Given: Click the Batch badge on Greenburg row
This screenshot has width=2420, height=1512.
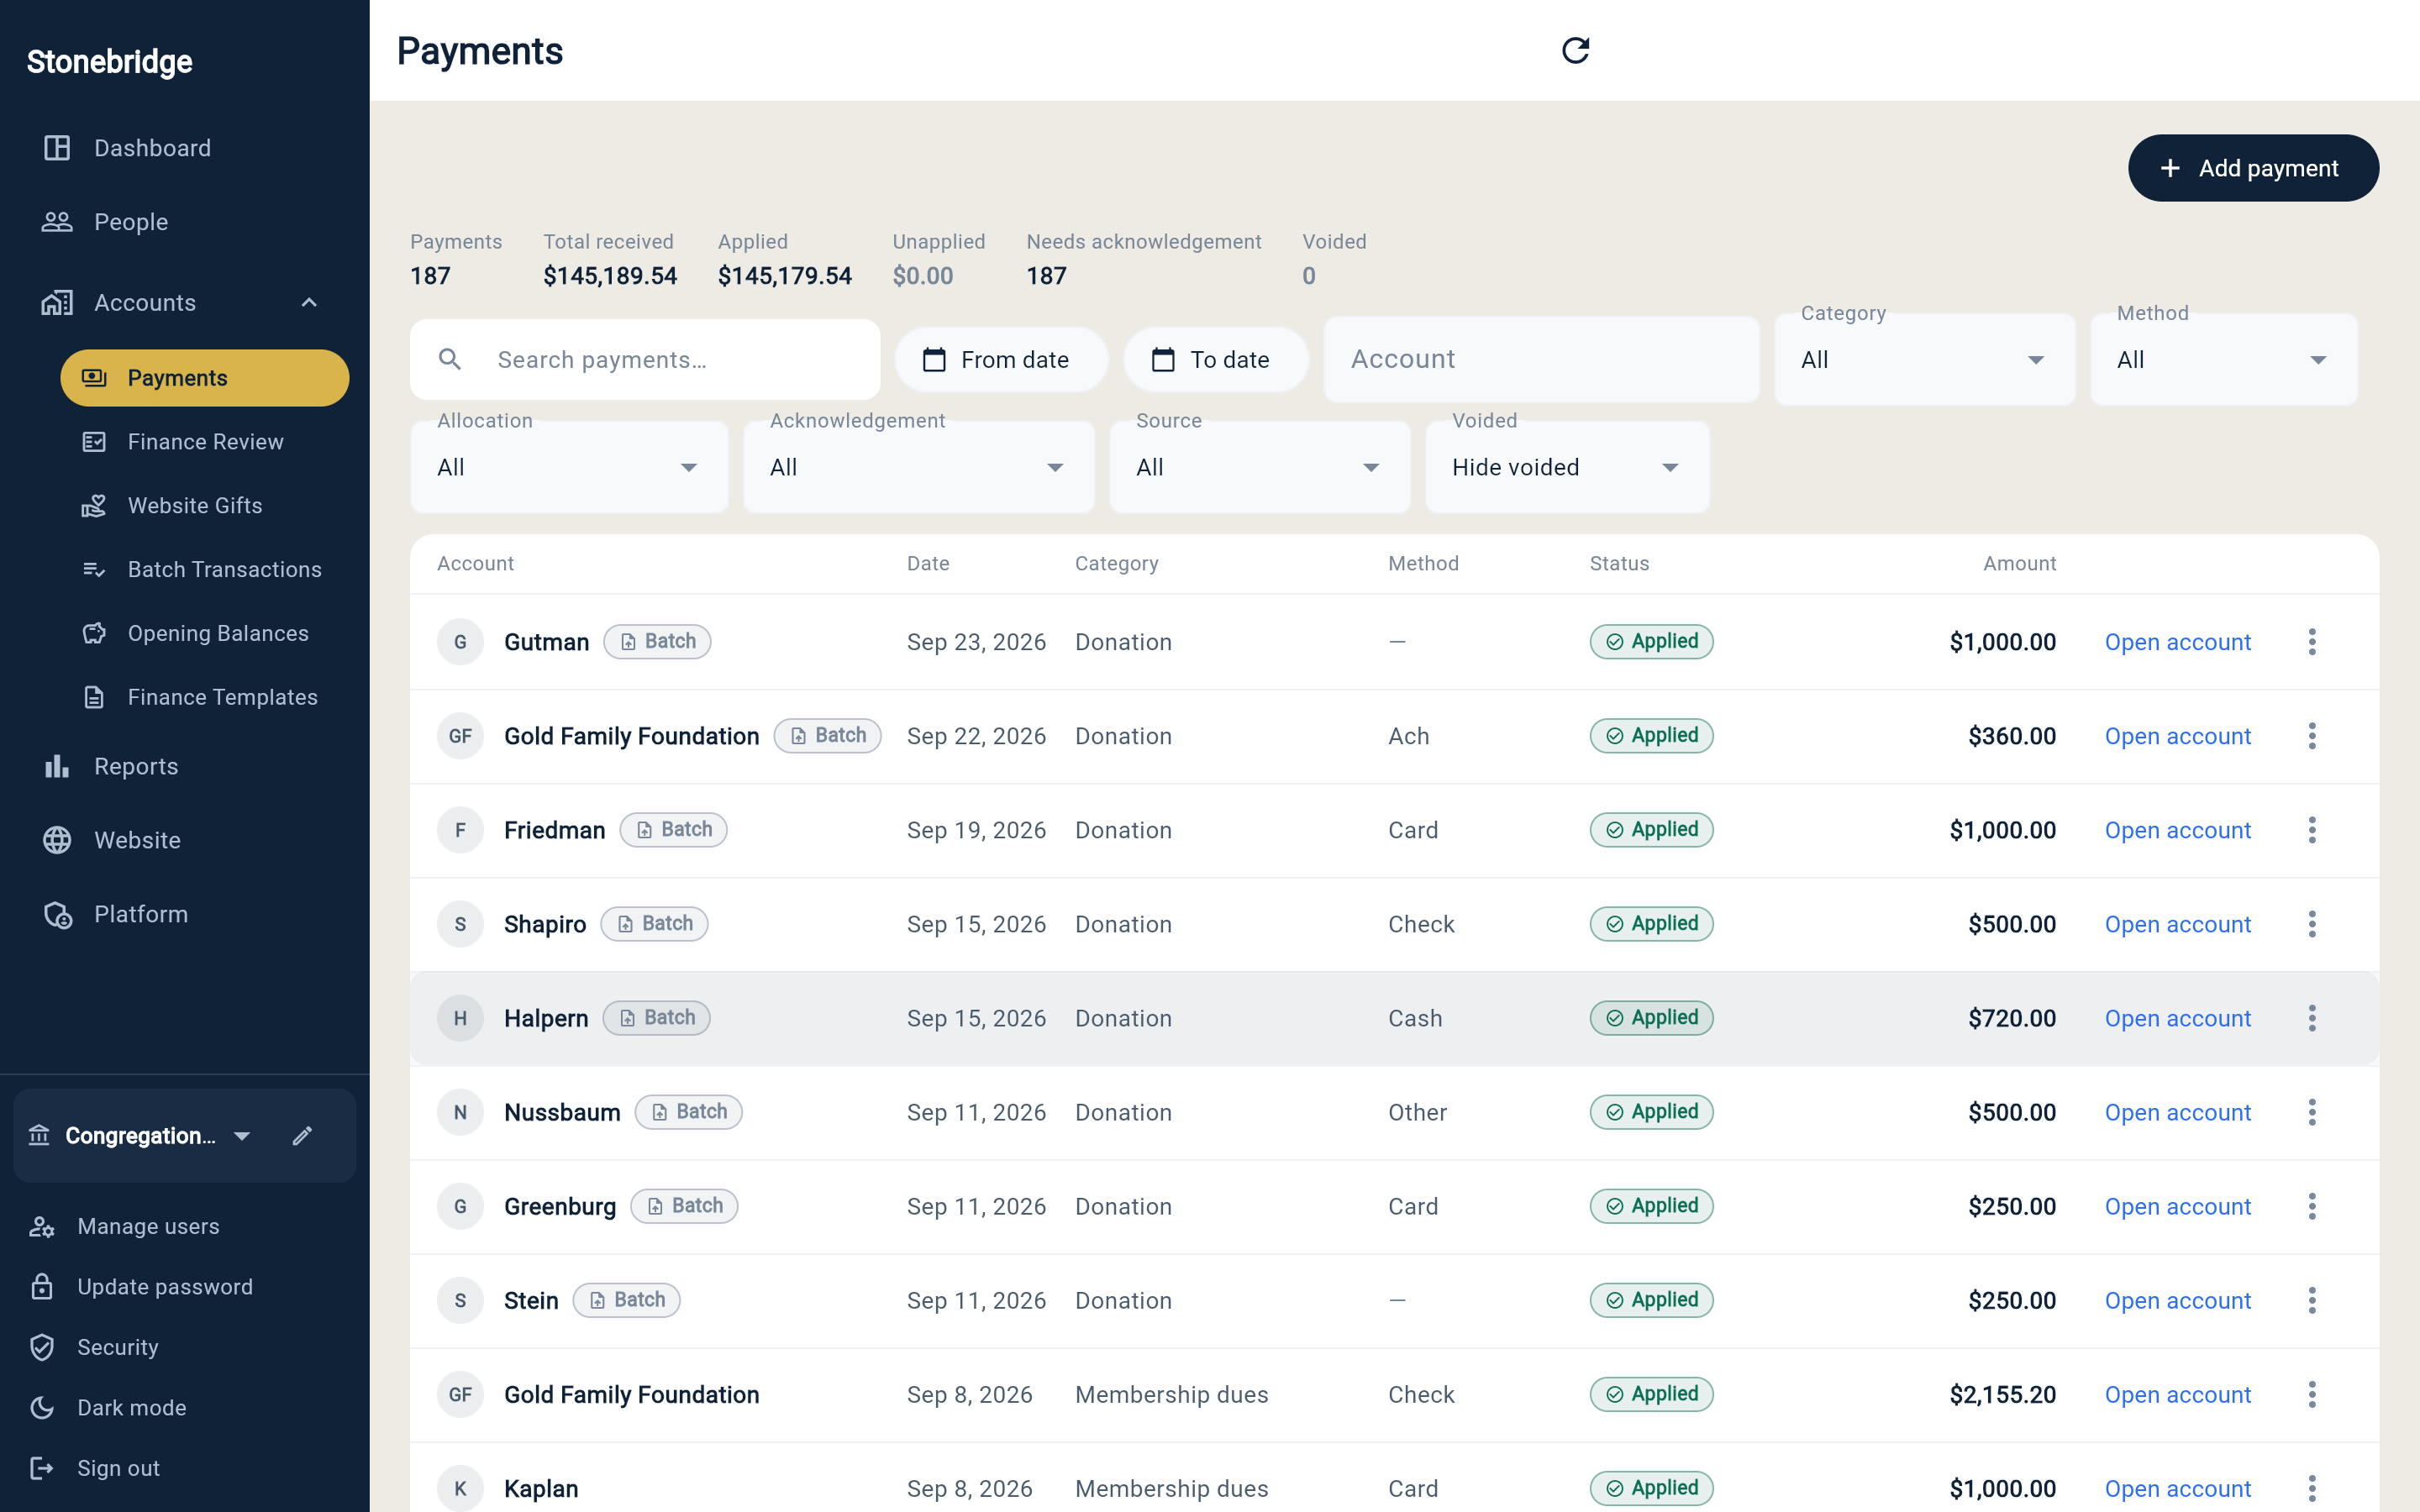Looking at the screenshot, I should 684,1206.
